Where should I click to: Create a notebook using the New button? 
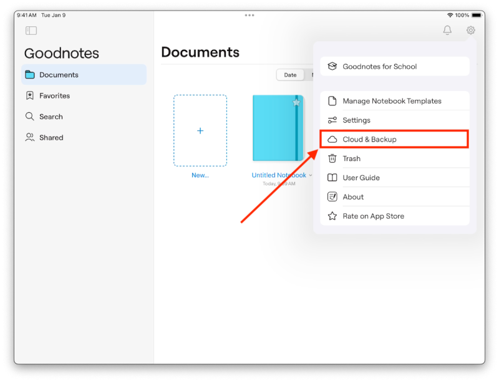point(200,131)
